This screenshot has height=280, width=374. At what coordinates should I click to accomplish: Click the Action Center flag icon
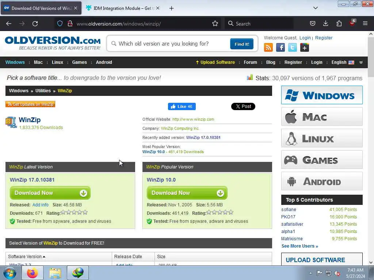click(319, 273)
